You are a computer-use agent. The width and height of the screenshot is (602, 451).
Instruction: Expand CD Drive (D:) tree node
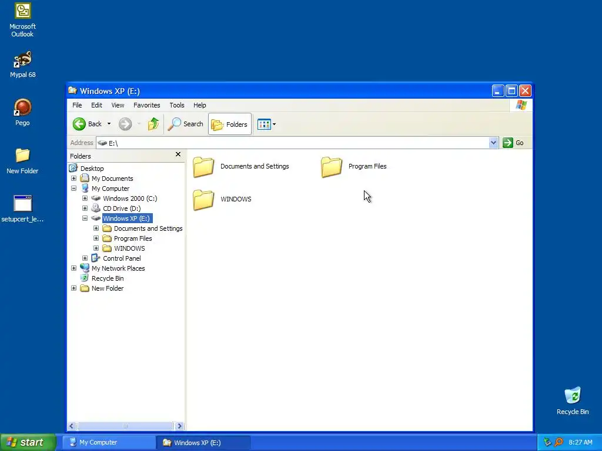coord(85,208)
